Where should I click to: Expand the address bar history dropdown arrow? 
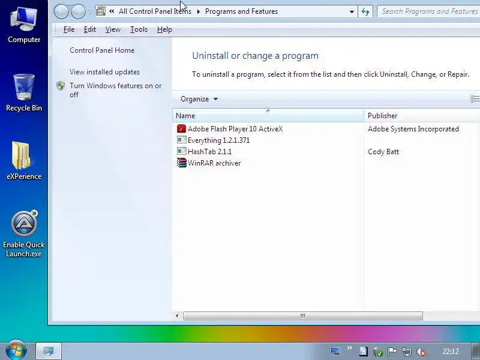coord(352,11)
